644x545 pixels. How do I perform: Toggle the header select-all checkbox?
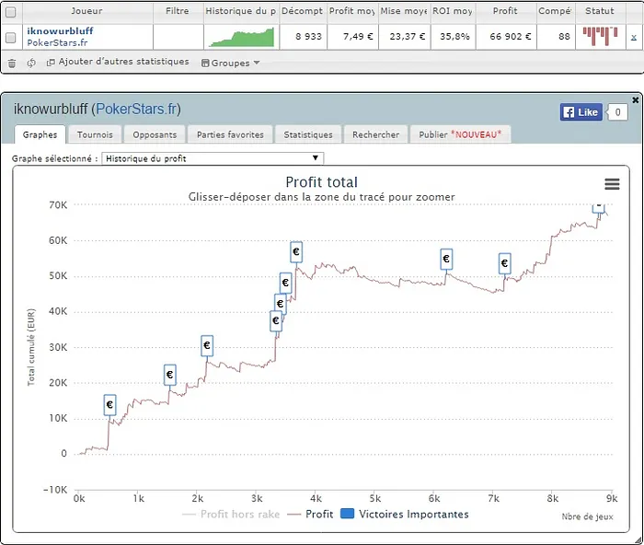point(11,12)
